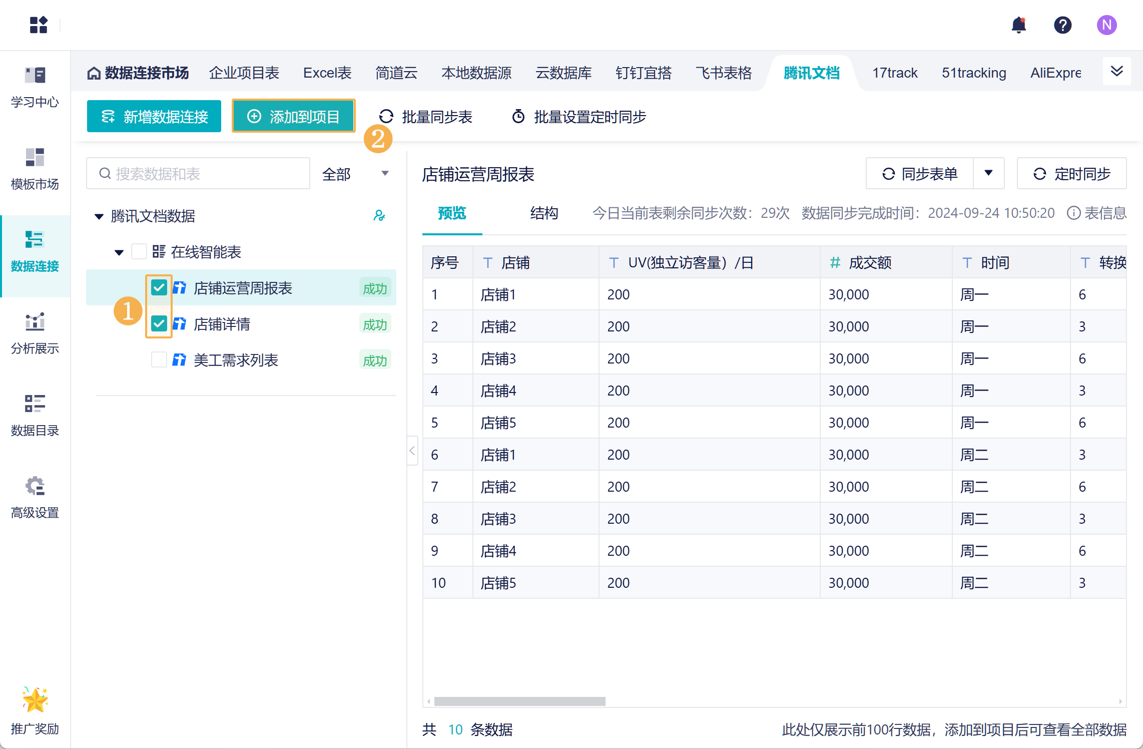Click the 定时同步 button
The width and height of the screenshot is (1143, 749).
coord(1071,173)
